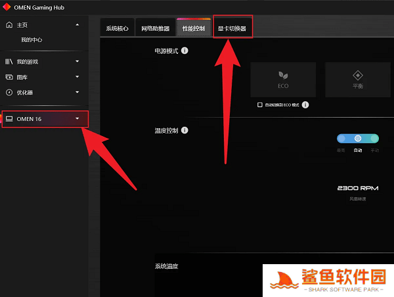Click the optimizer gauge icon beside 优化器
Image resolution: width=394 pixels, height=297 pixels.
(9, 93)
